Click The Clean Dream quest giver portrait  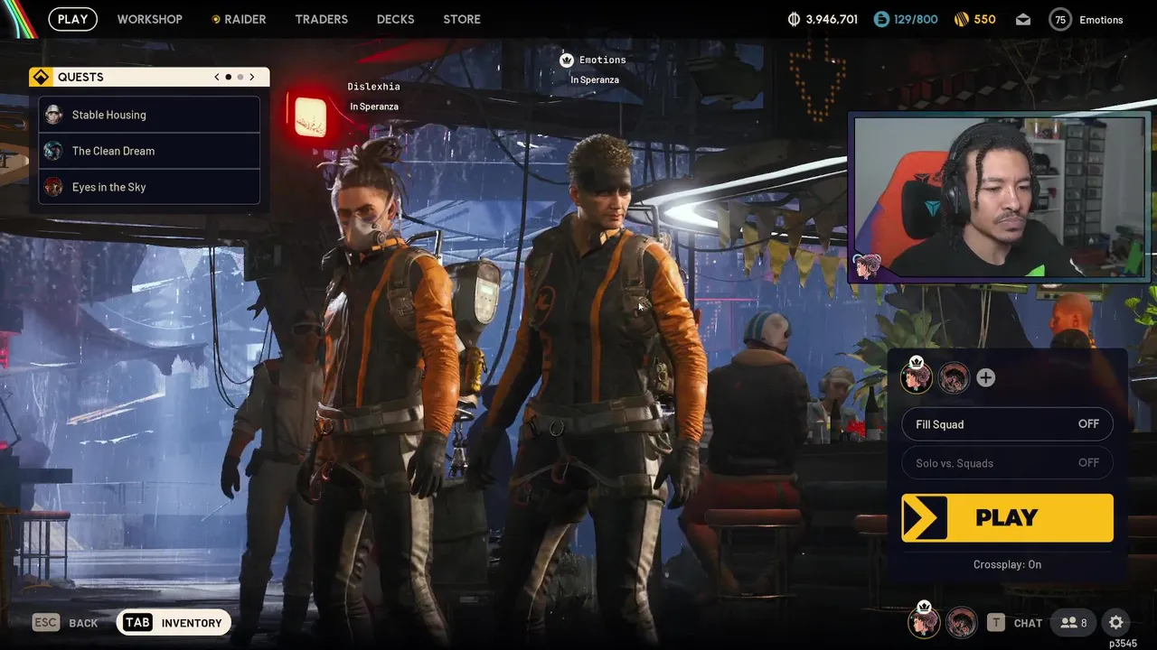[x=53, y=151]
